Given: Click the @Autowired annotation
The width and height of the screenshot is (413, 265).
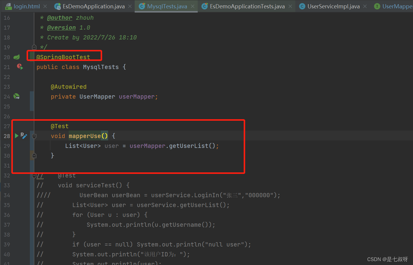Looking at the screenshot, I should click(x=68, y=87).
